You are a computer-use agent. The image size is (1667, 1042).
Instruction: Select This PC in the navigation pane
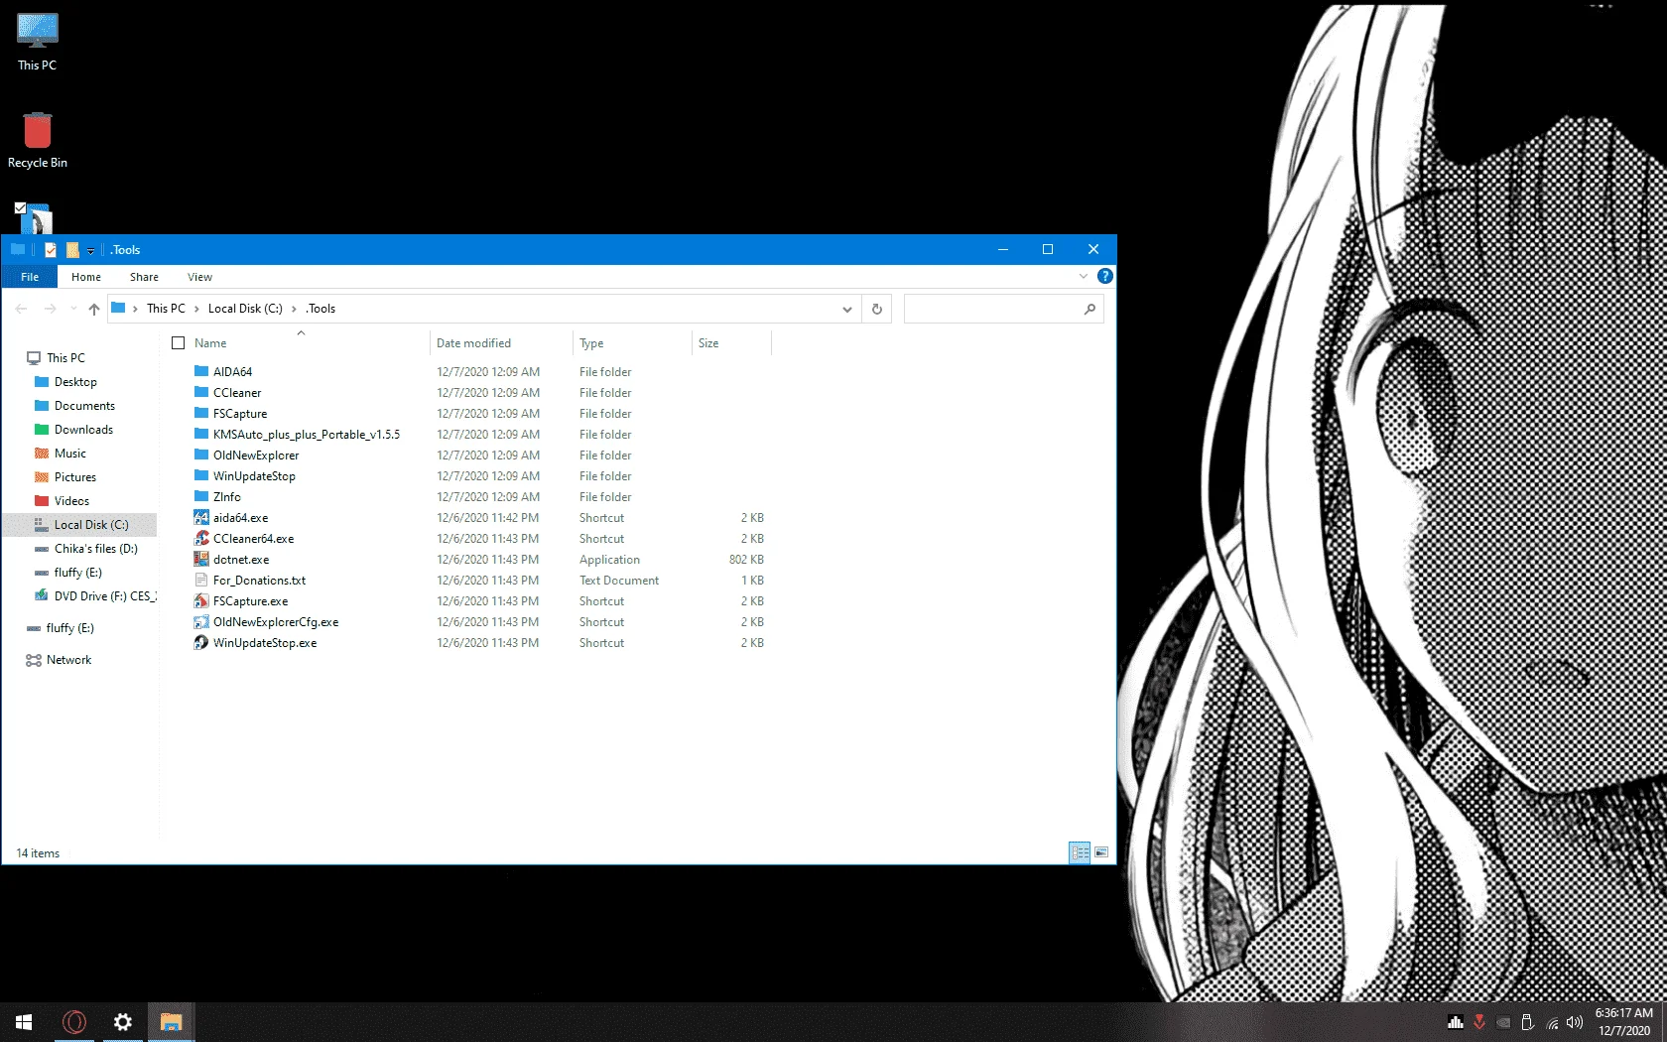tap(65, 358)
